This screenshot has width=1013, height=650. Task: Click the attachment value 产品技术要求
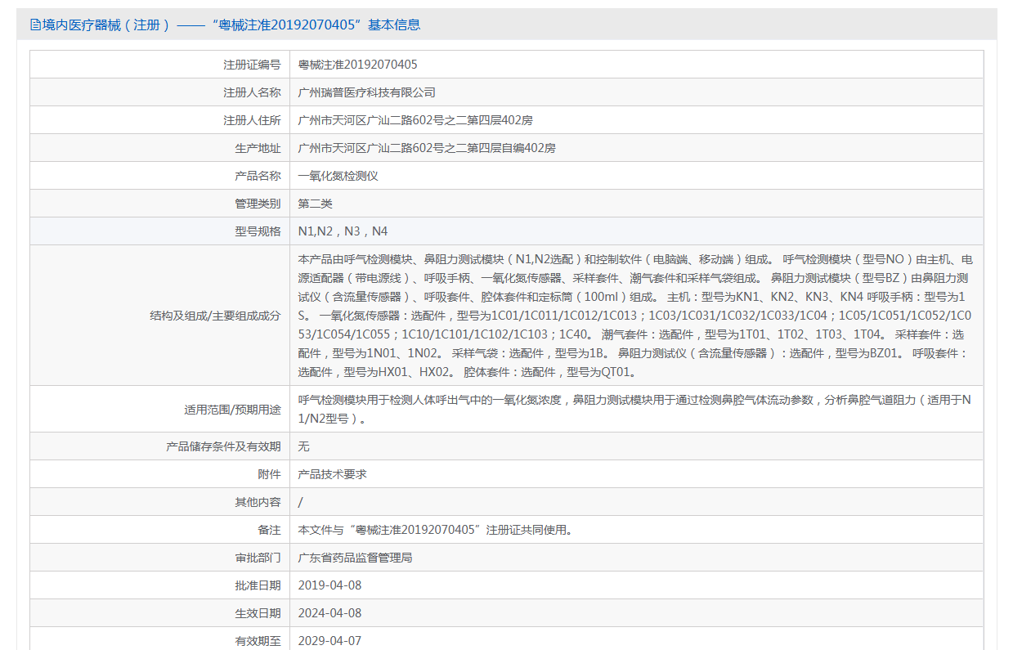[333, 474]
